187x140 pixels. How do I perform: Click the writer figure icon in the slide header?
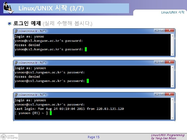point(9,8)
